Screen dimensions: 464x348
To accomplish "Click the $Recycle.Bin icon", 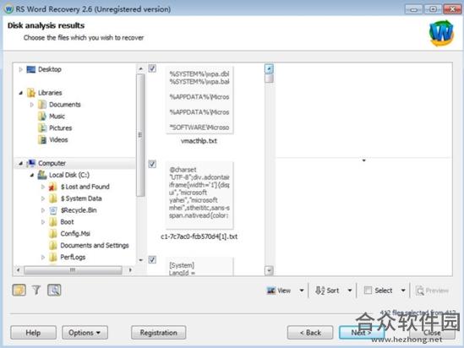I will (x=53, y=210).
